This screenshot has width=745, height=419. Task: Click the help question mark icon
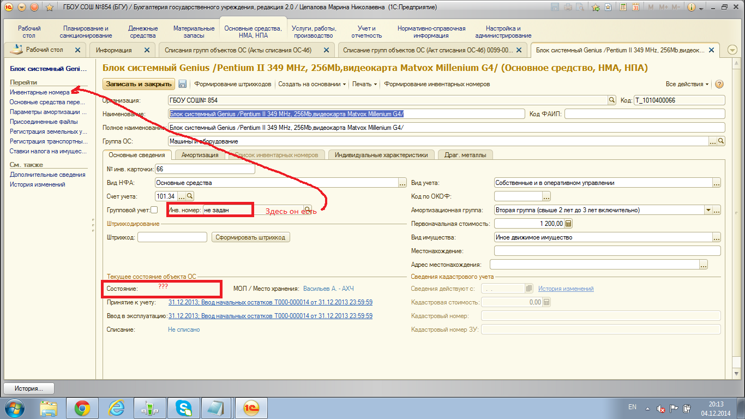tap(719, 84)
